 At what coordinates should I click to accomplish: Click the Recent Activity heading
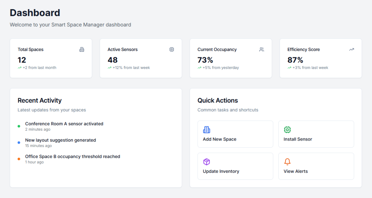40,100
